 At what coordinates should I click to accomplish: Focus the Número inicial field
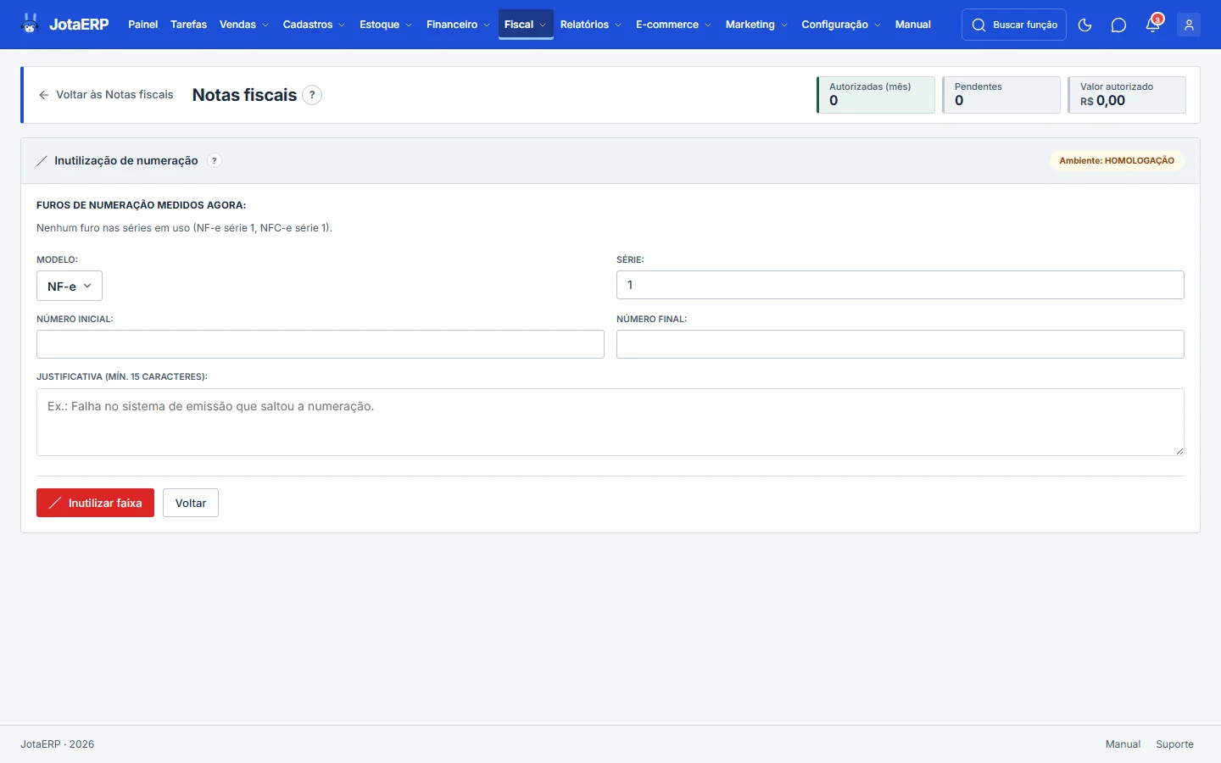[x=321, y=344]
